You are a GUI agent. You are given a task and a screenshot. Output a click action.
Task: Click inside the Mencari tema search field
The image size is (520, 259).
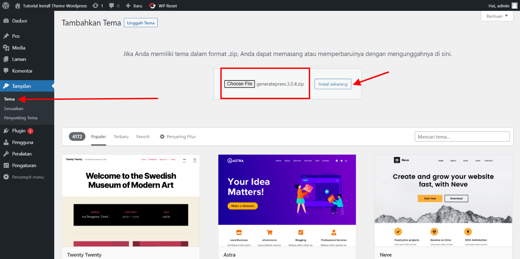[x=462, y=136]
